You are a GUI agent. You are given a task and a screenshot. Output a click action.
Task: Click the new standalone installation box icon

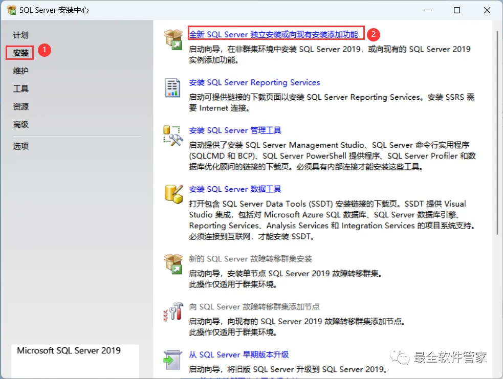(173, 39)
